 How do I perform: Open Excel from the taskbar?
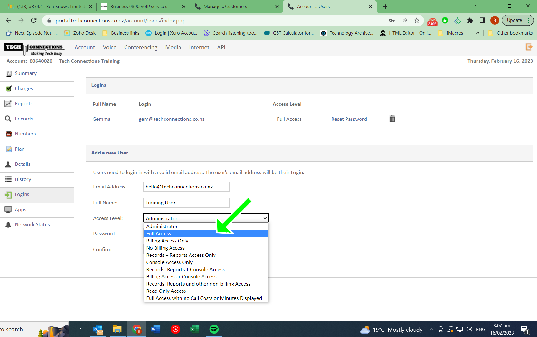195,329
